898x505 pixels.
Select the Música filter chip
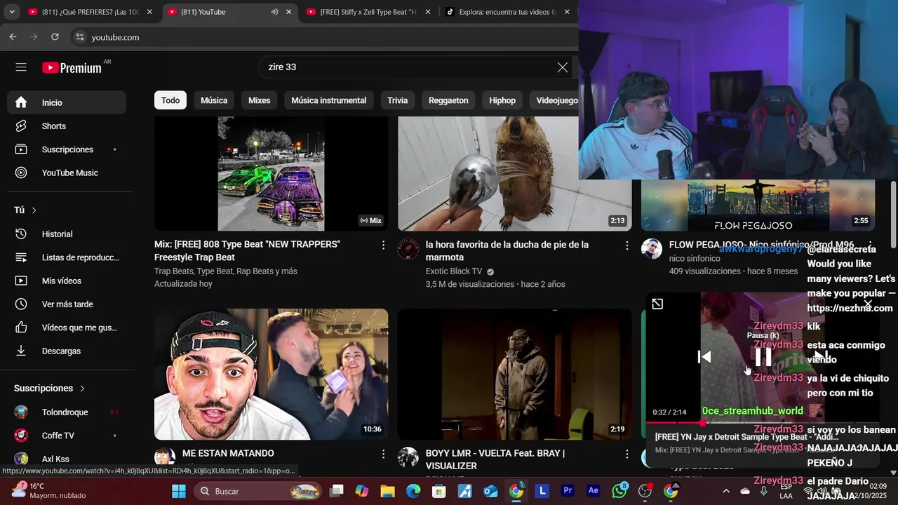pyautogui.click(x=214, y=100)
